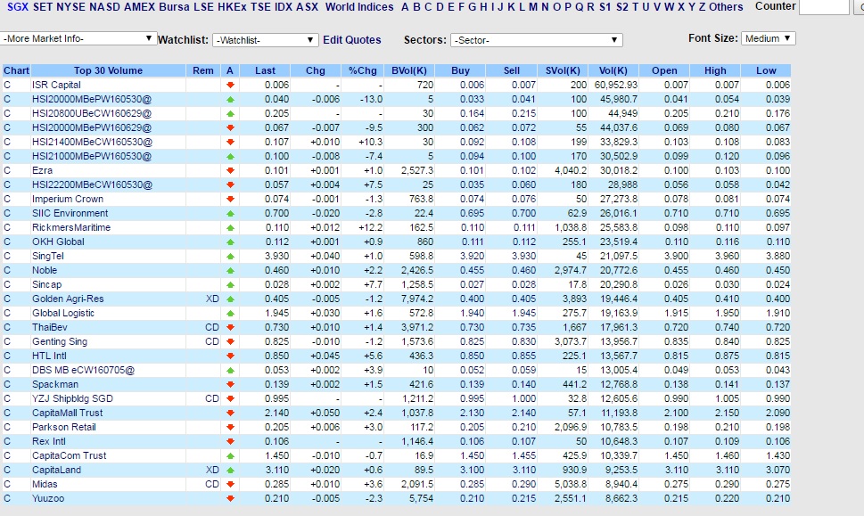Click the red arrow in the Ezra row
864x516 pixels.
click(x=230, y=171)
